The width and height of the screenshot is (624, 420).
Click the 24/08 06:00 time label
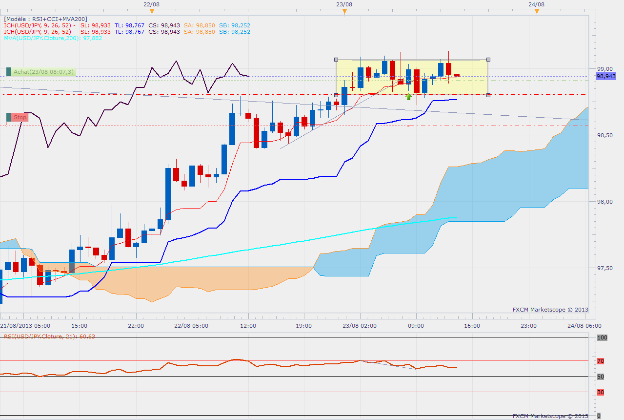(x=584, y=326)
